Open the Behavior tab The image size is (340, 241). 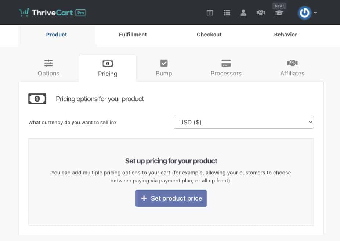click(x=285, y=34)
